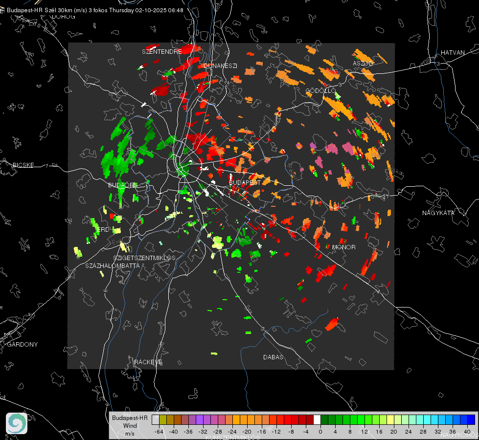Screen dimensions: 479x440
Task: Click the GÁRDONY city label
Action: click(23, 345)
